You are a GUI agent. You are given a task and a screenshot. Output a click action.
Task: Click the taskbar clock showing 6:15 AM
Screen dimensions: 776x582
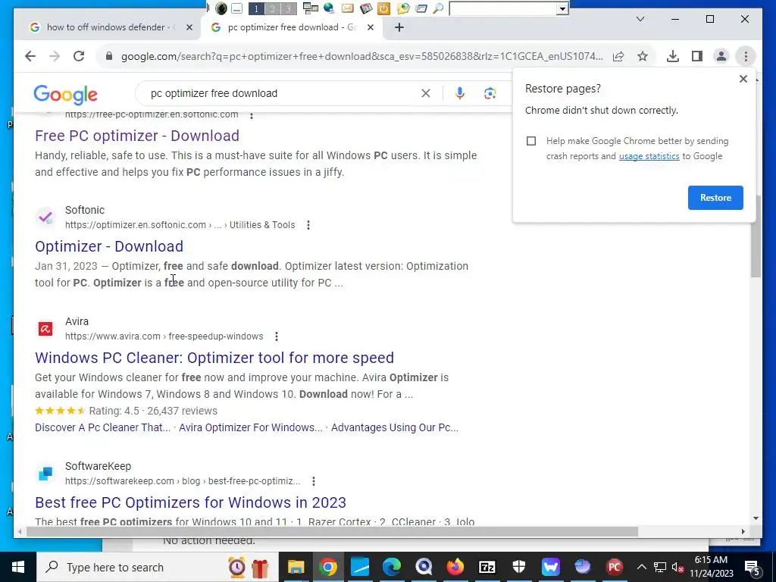coord(711,567)
